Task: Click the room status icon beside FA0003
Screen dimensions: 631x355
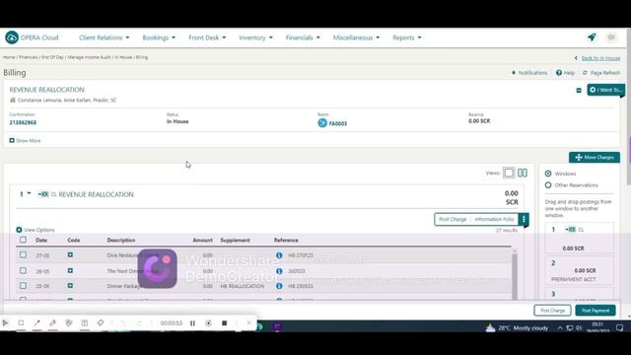Action: point(322,122)
